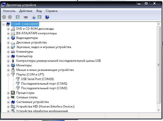Open the Консоль menu
The image size is (163, 121).
coord(9,11)
